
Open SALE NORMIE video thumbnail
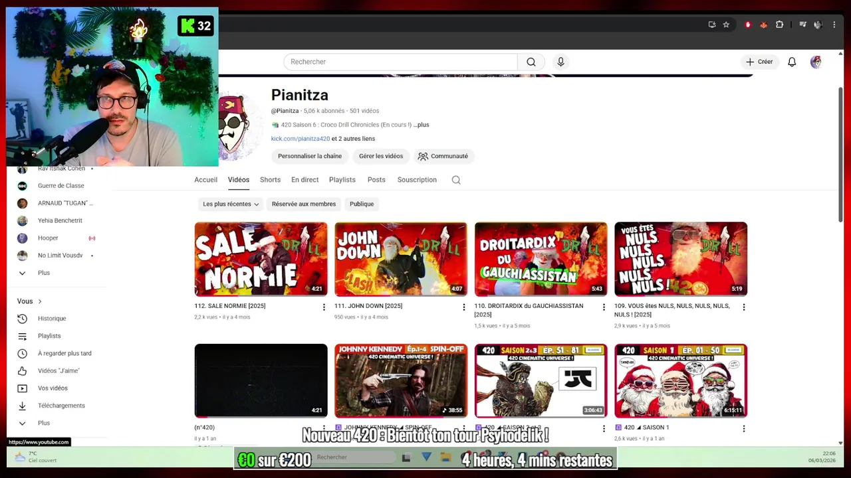coord(261,259)
